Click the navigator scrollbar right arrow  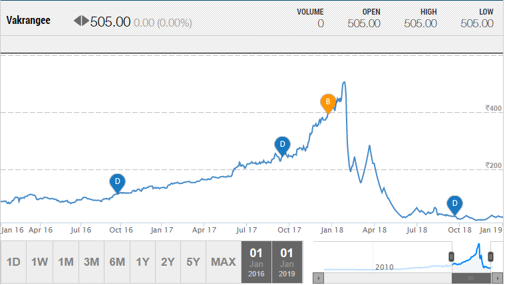click(x=498, y=278)
